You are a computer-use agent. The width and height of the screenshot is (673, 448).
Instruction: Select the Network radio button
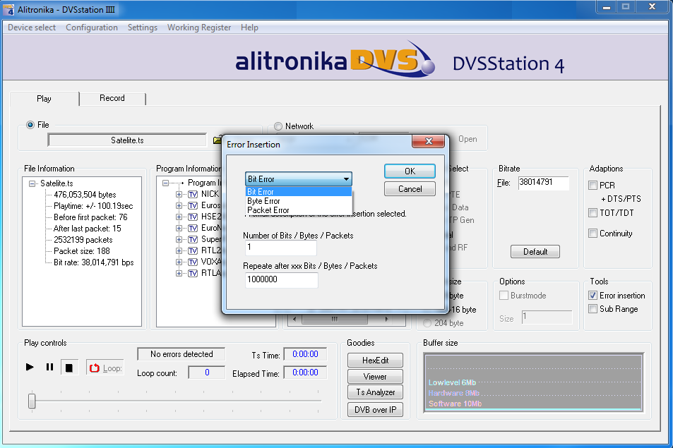coord(278,126)
